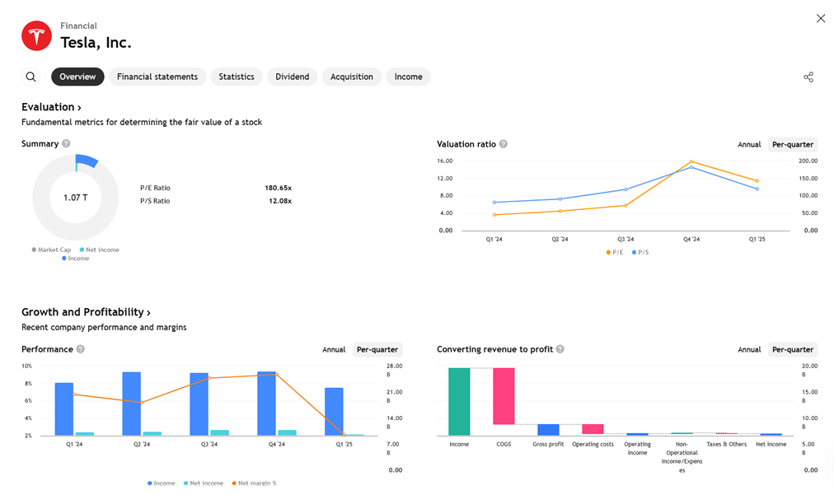The width and height of the screenshot is (834, 495).
Task: Switch Converting revenue chart to Annual
Action: pyautogui.click(x=749, y=350)
